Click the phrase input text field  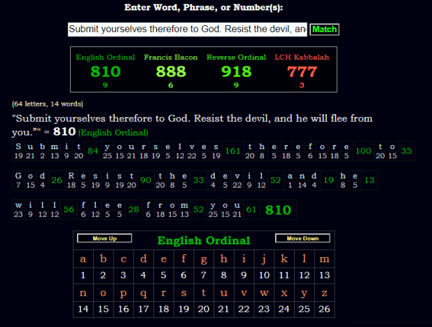pyautogui.click(x=187, y=29)
